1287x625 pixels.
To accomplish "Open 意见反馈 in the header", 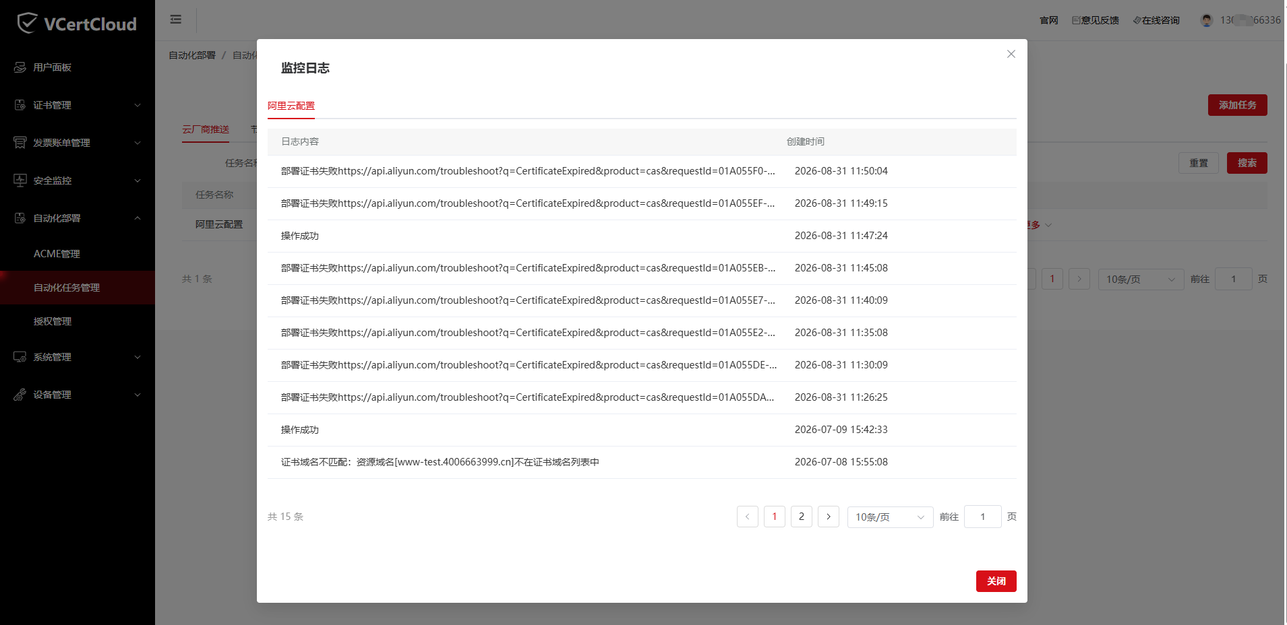I will [1096, 20].
